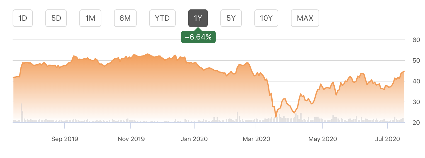Click the Sep 2019 axis label
This screenshot has width=425, height=158.
(65, 139)
